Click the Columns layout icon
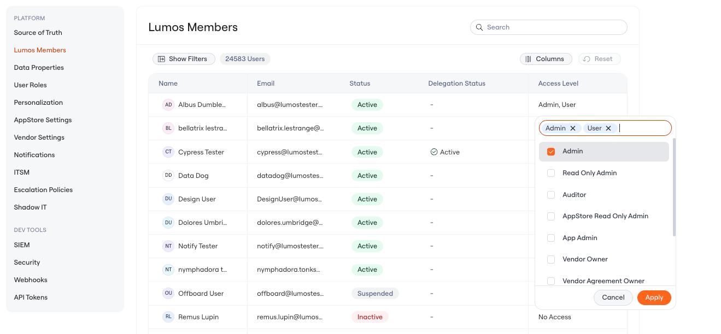The height and width of the screenshot is (334, 721). (529, 59)
